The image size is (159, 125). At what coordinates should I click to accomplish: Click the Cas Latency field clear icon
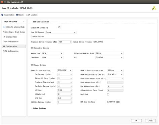point(71,74)
